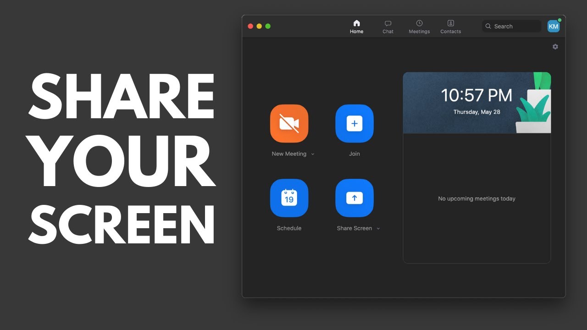Minimize the Zoom window with yellow button
The image size is (587, 330).
(x=259, y=26)
